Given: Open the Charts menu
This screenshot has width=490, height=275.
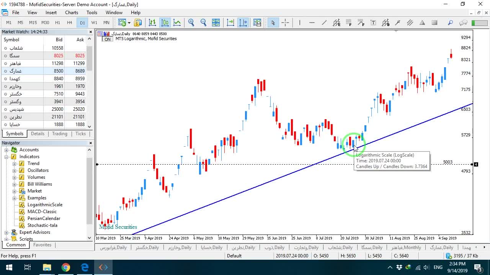Looking at the screenshot, I should click(72, 13).
